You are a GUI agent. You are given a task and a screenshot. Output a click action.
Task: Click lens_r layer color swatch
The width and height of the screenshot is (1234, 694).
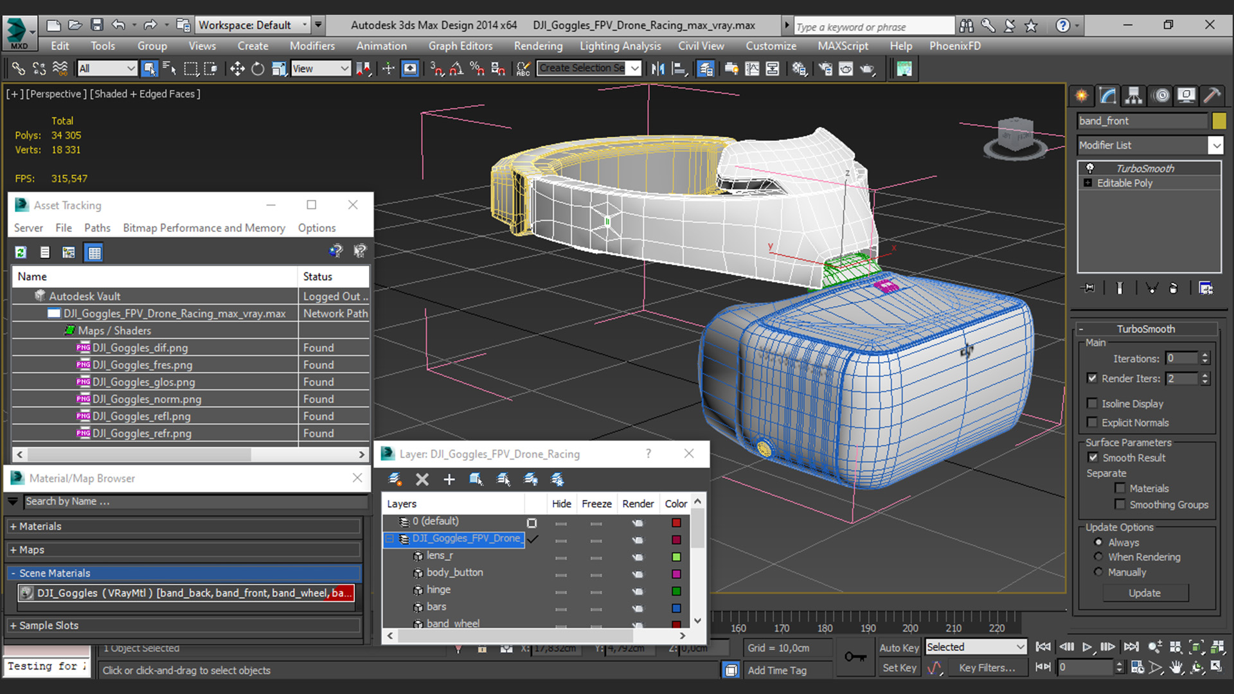point(676,556)
